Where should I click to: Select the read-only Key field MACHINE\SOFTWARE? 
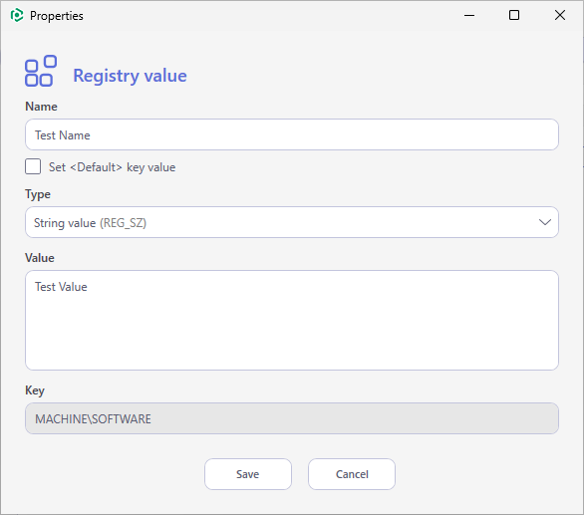pos(292,418)
